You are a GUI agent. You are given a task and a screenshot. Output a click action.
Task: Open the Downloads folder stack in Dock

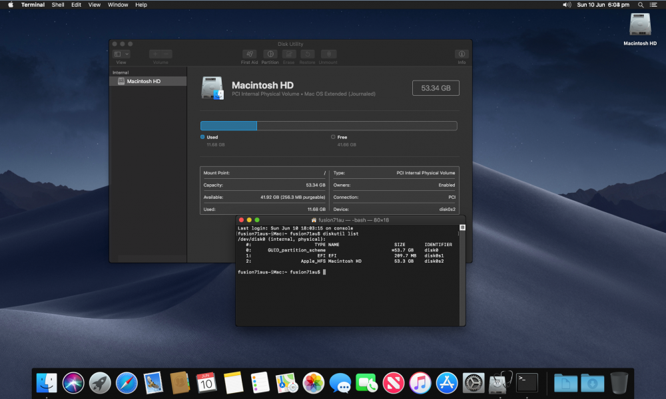[x=593, y=383]
